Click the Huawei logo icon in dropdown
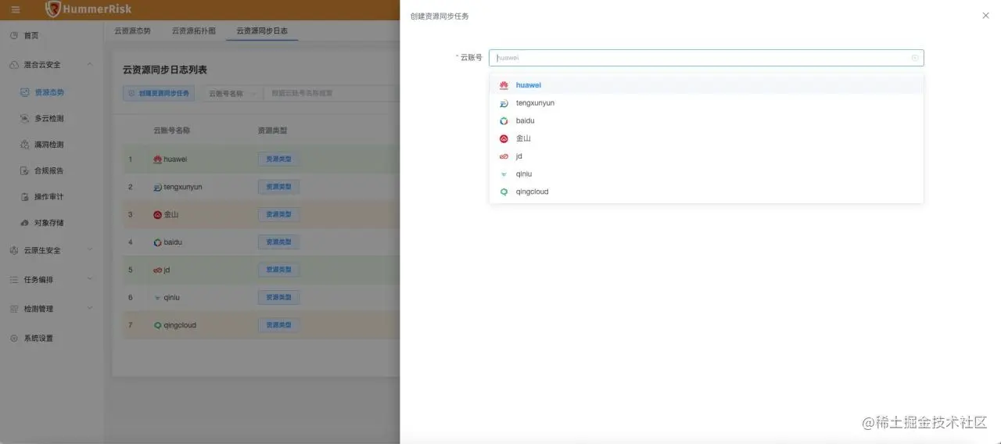This screenshot has width=1001, height=444. click(504, 85)
